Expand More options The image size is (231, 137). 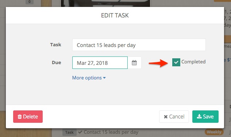89,78
